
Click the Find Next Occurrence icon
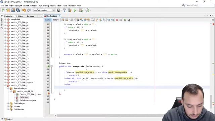85,20
